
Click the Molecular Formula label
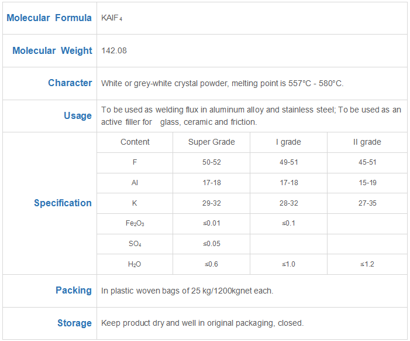[x=49, y=18]
